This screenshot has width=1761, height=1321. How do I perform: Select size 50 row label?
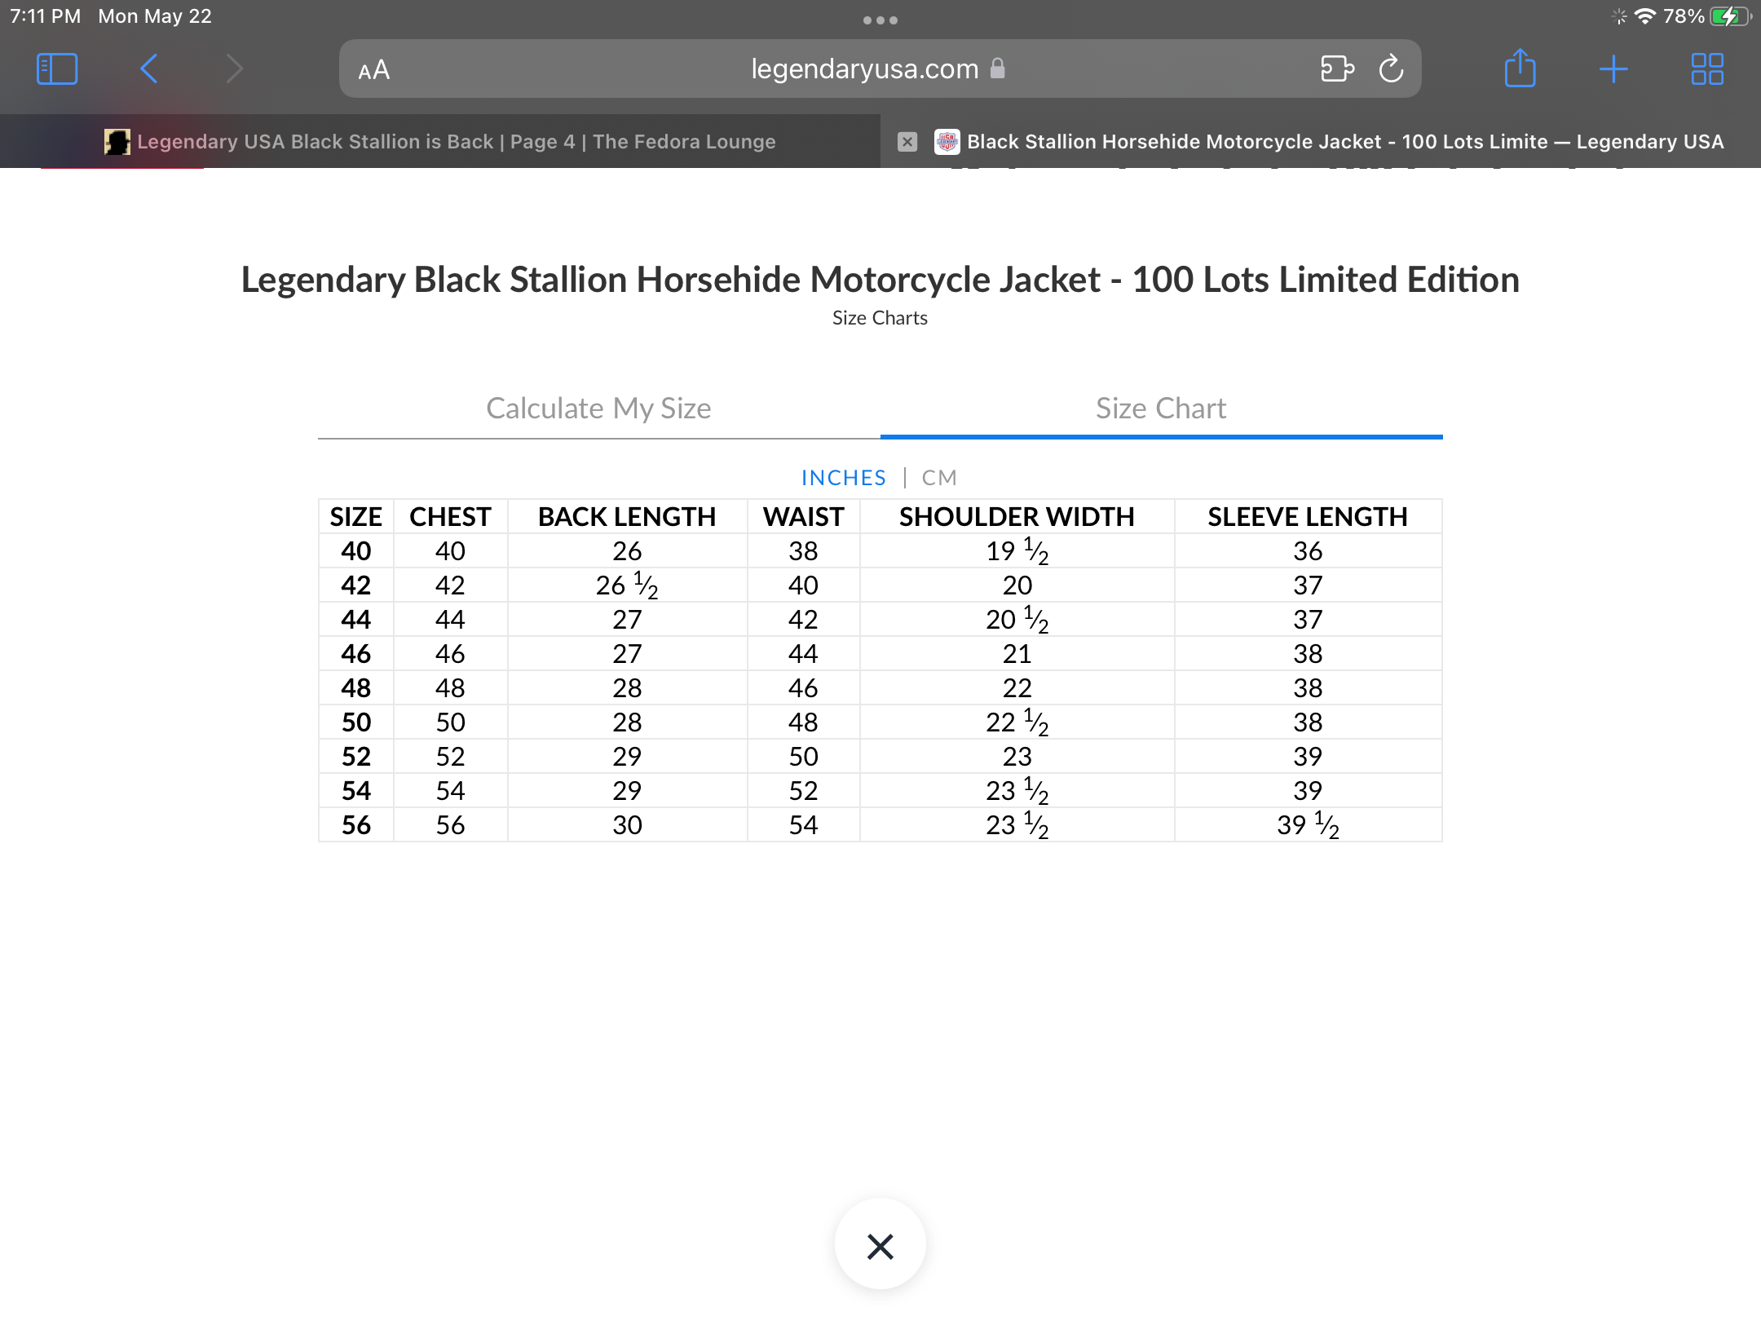[x=356, y=722]
